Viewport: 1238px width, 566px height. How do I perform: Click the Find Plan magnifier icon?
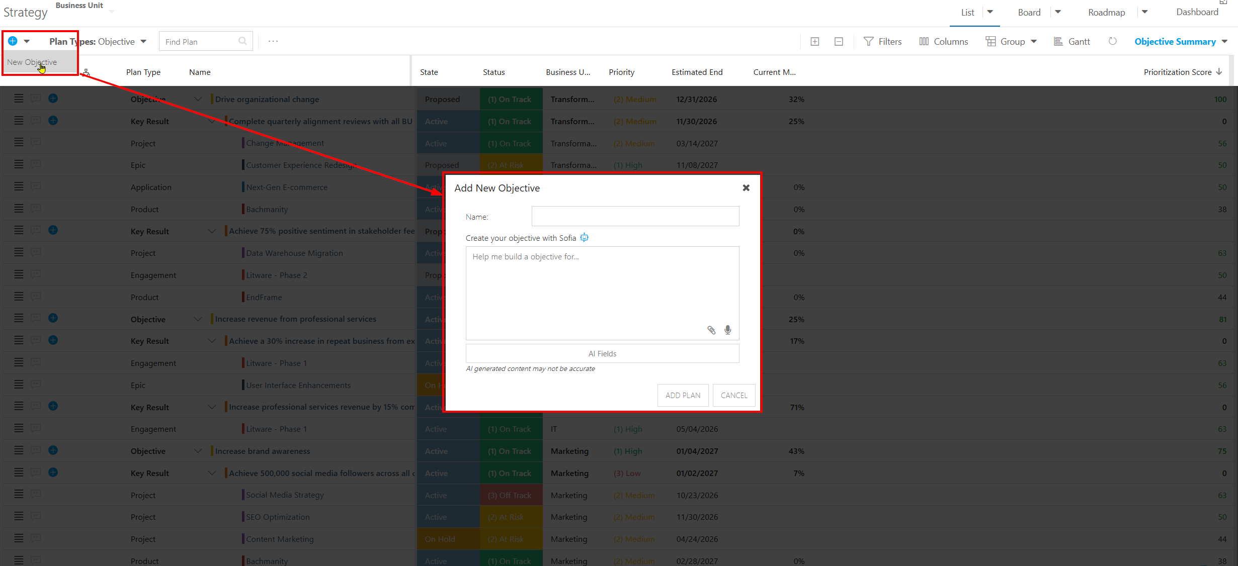tap(242, 41)
